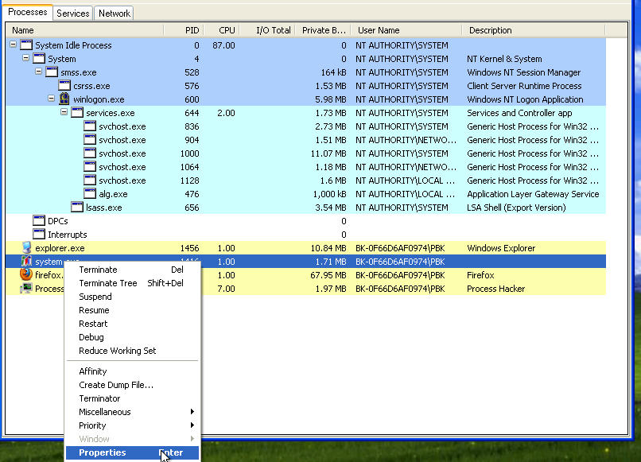Sort by Private Bytes column header
641x462 pixels.
click(x=323, y=30)
